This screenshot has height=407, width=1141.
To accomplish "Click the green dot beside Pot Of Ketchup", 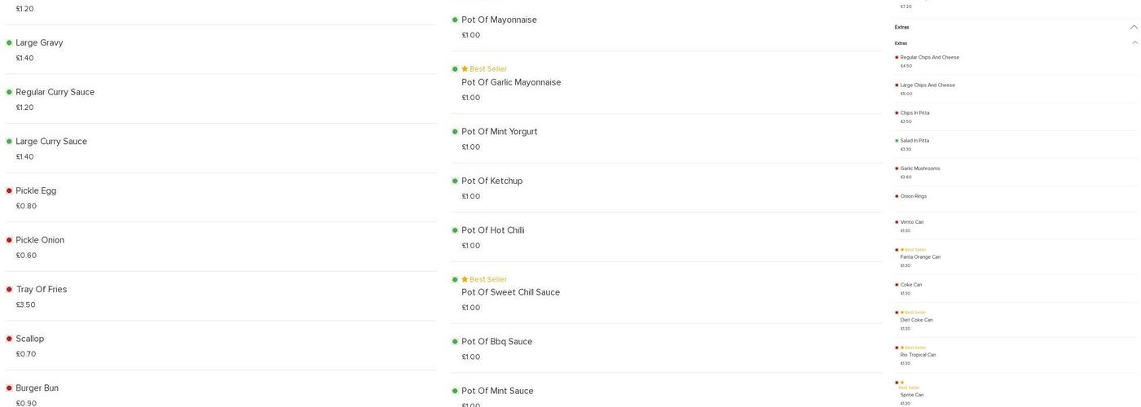I will [455, 182].
